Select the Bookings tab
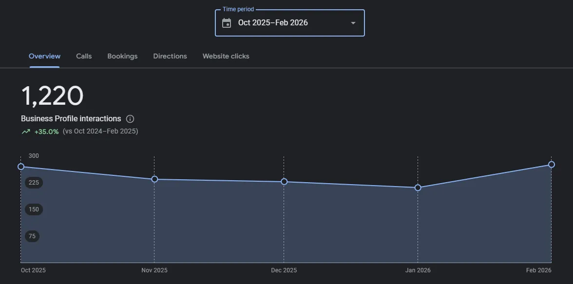 point(122,57)
